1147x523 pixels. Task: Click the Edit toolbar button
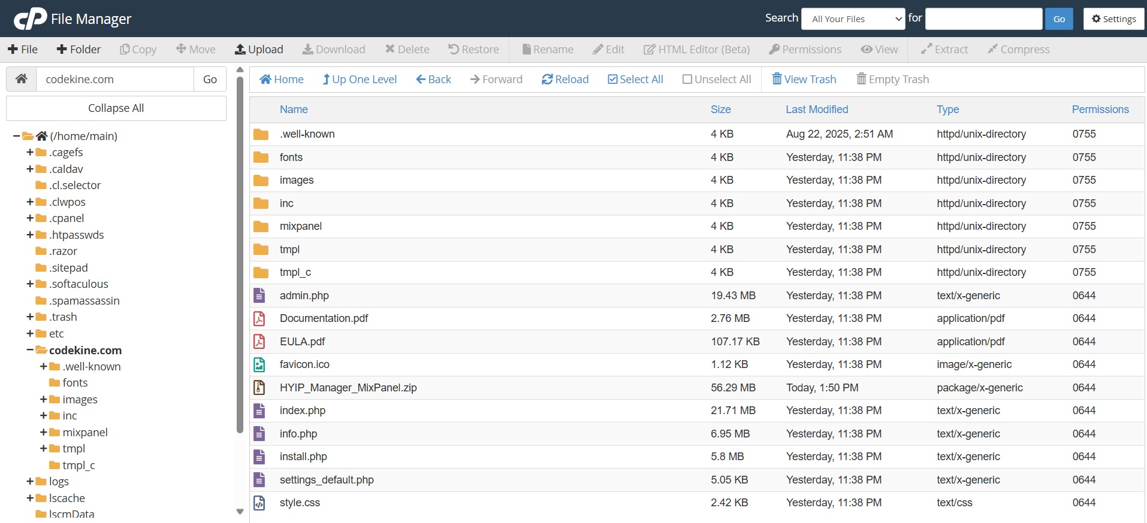pos(608,49)
